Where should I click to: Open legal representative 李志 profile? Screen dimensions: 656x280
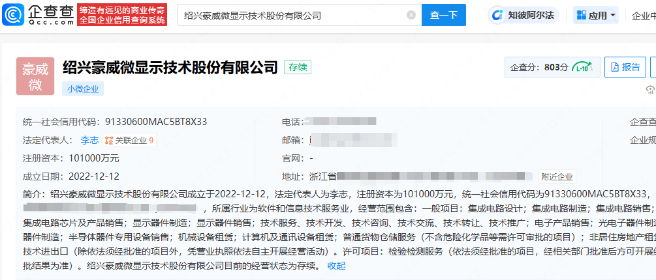89,141
